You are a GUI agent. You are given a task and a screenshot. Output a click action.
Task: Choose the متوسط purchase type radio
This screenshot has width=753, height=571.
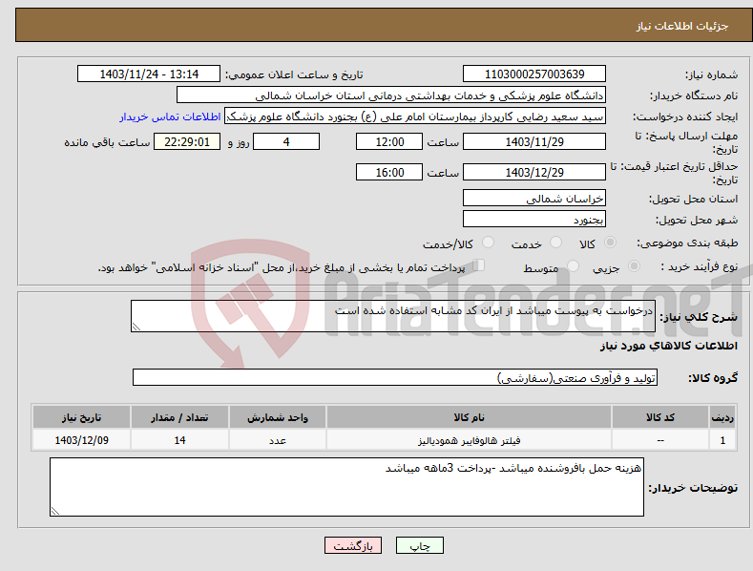click(x=573, y=265)
